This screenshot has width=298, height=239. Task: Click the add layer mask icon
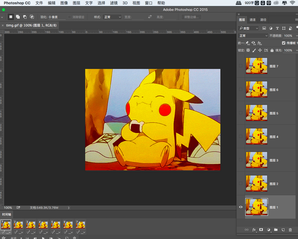point(261,230)
